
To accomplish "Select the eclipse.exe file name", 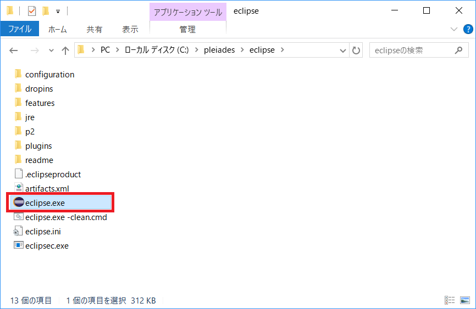I will (x=45, y=203).
